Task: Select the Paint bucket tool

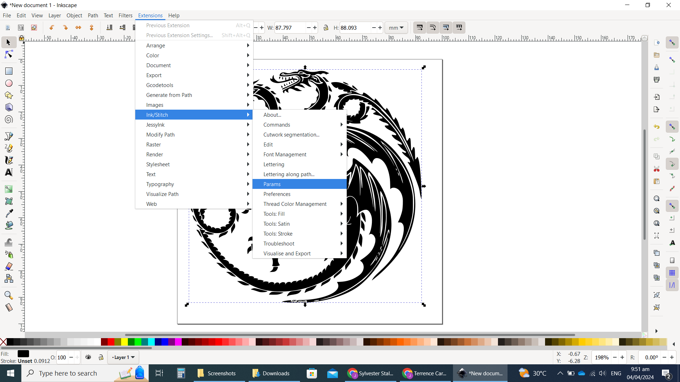Action: click(x=8, y=225)
